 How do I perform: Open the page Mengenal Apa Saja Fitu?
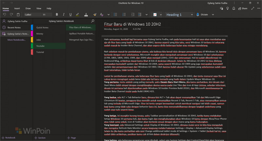[x=81, y=40]
